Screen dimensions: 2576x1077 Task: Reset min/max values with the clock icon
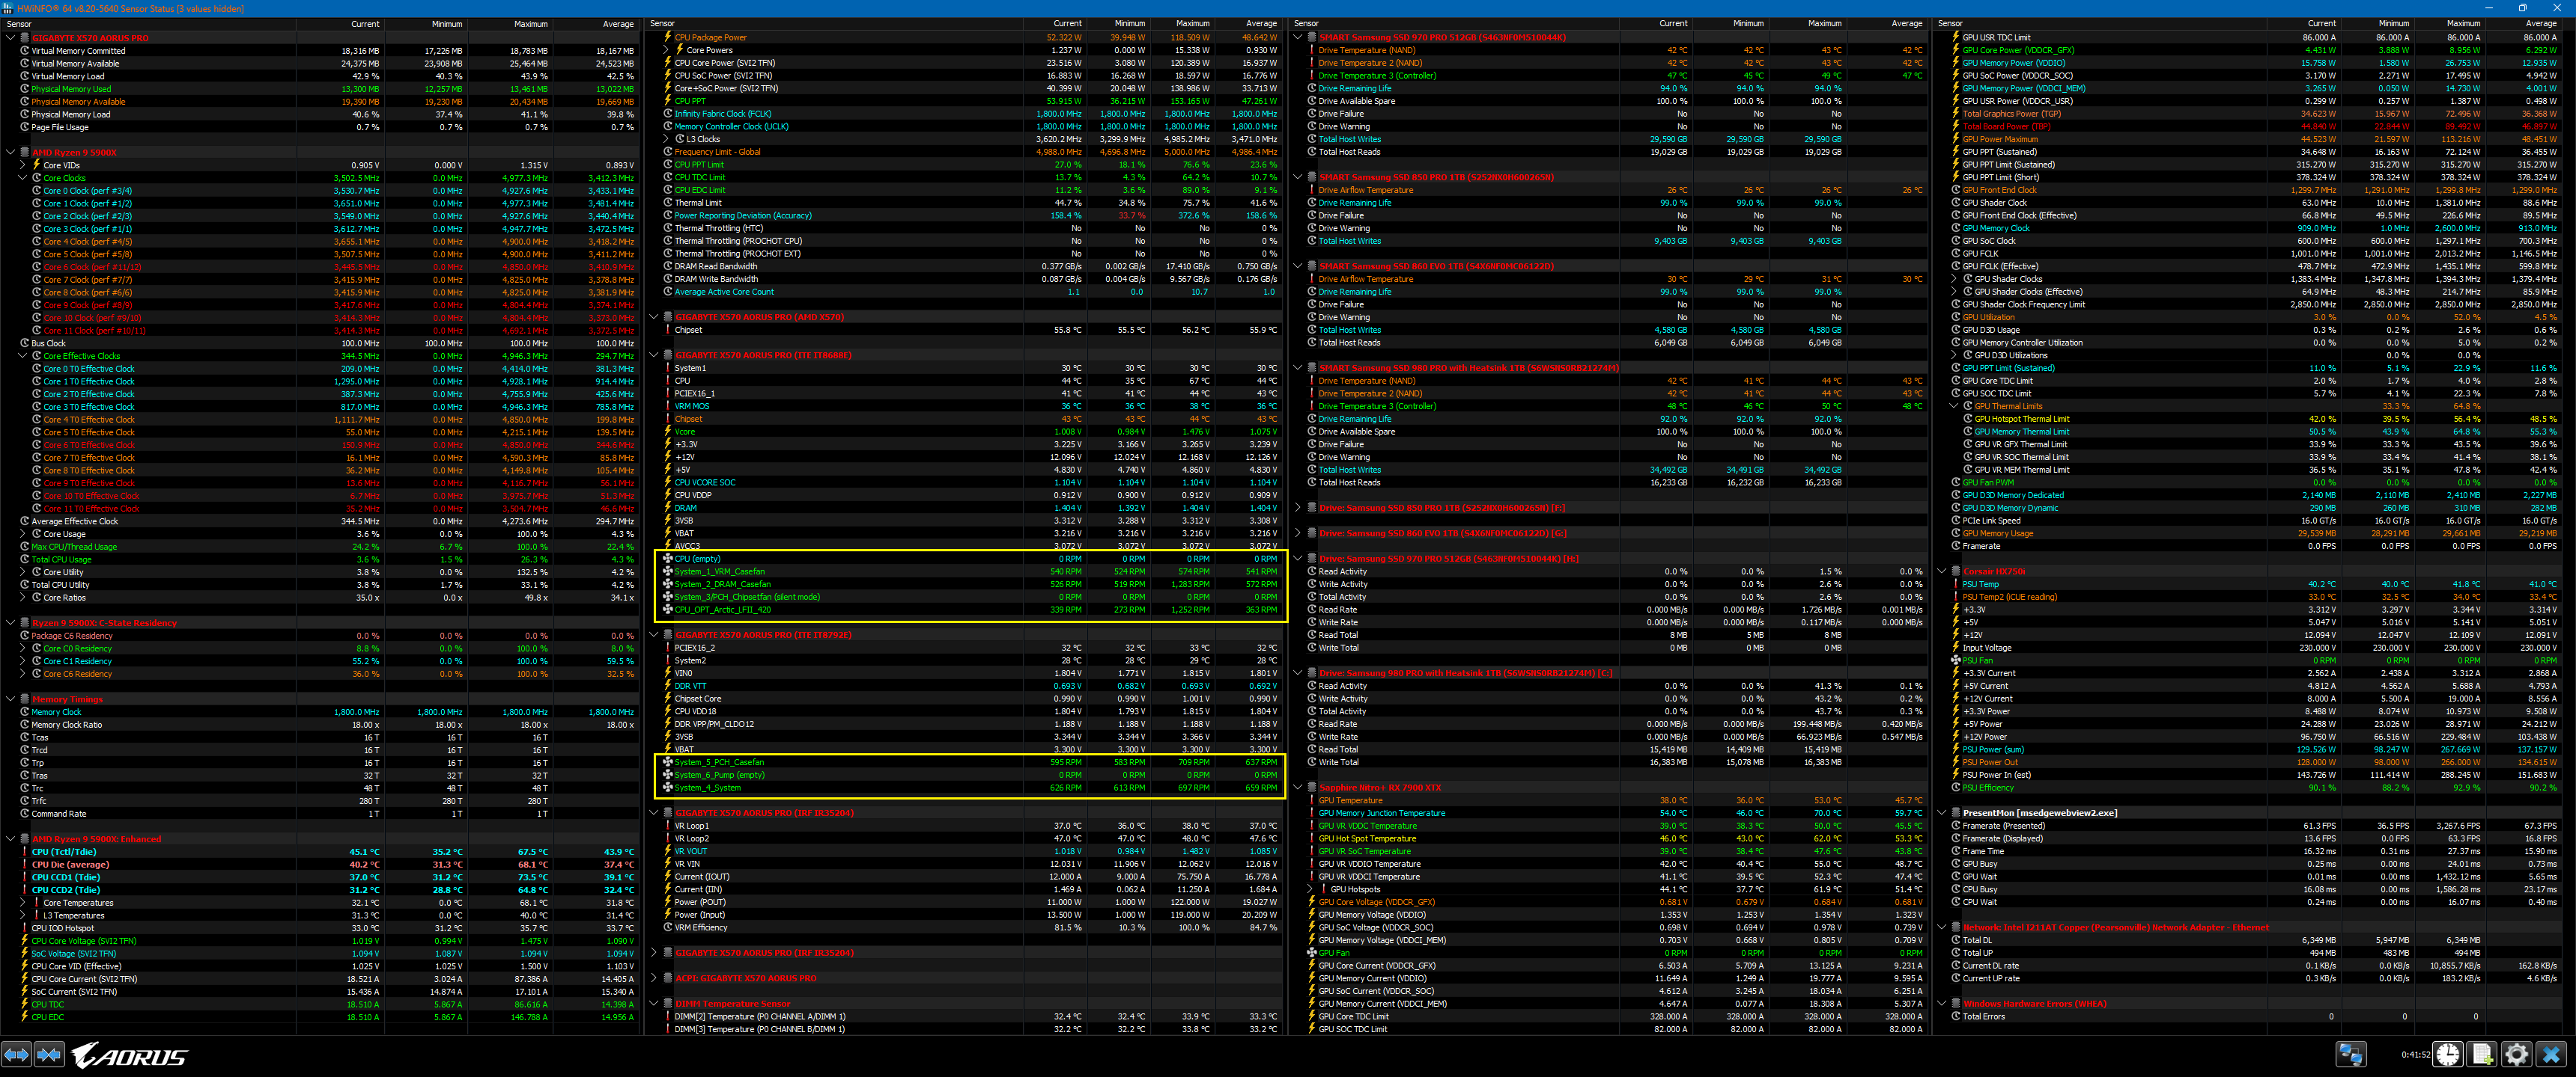(x=2448, y=1055)
